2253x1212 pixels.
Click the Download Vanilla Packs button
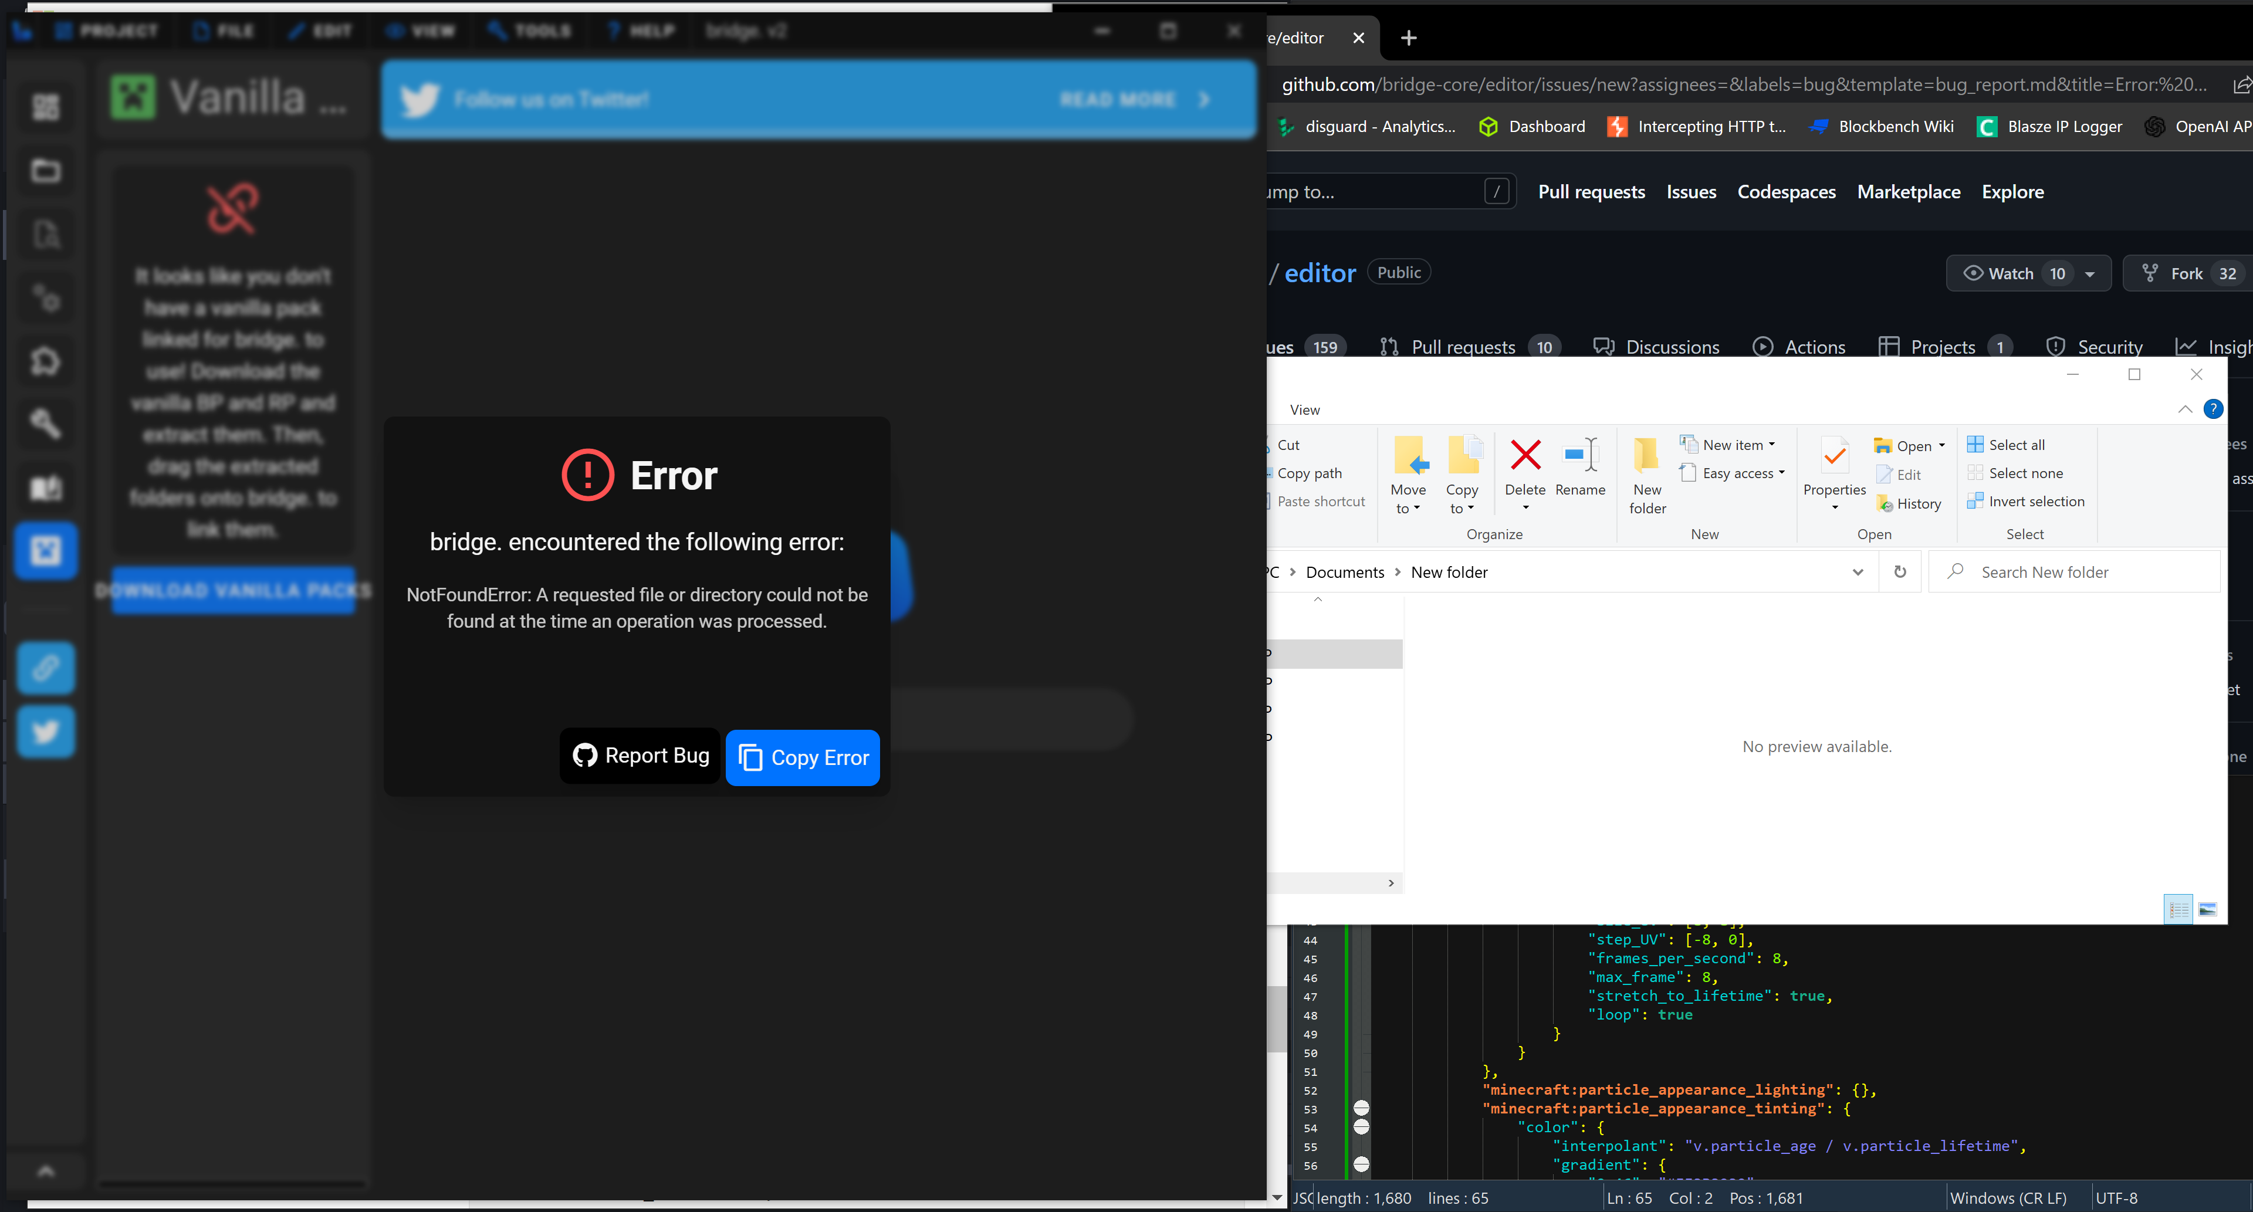[231, 590]
